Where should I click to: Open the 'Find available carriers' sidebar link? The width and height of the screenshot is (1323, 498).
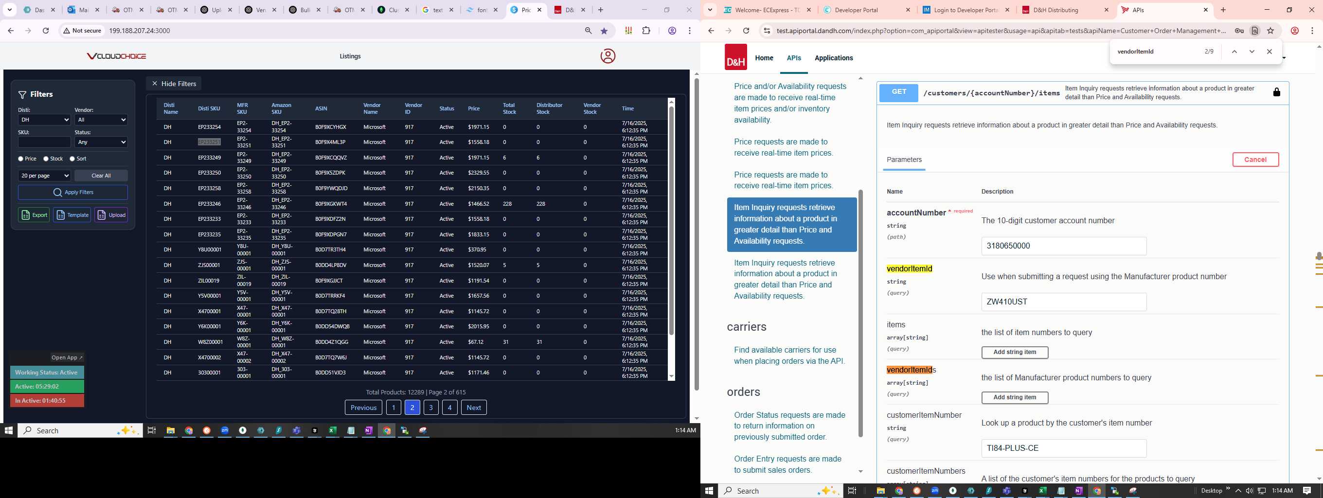pyautogui.click(x=789, y=356)
